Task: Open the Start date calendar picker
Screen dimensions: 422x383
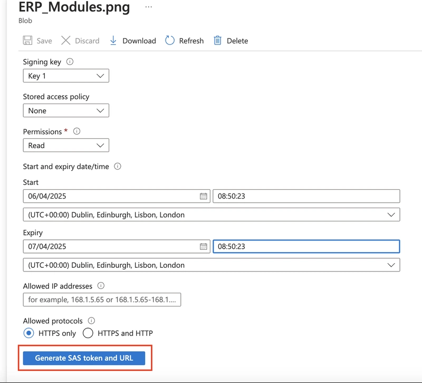Action: click(x=204, y=196)
